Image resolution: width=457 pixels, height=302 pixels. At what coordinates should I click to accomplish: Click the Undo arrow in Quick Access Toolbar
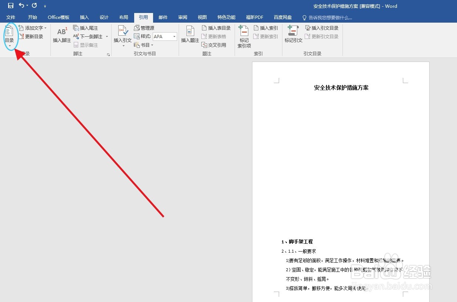pos(21,6)
